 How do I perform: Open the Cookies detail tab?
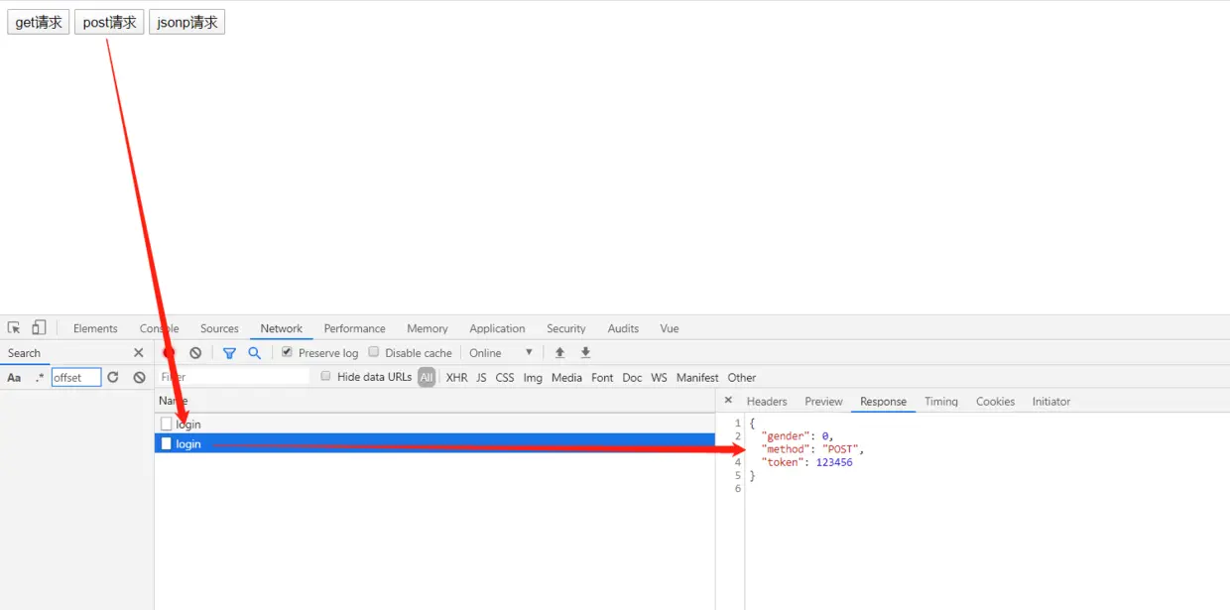[x=995, y=402]
